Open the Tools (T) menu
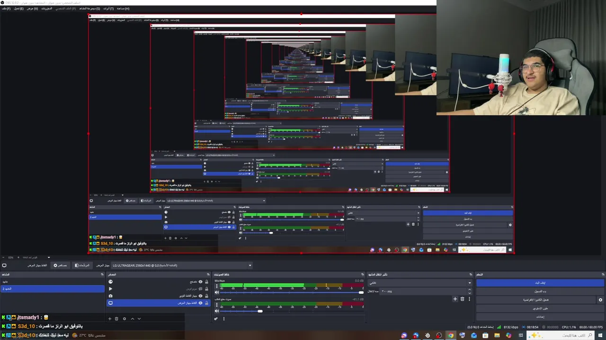Image resolution: width=606 pixels, height=340 pixels. [x=108, y=8]
